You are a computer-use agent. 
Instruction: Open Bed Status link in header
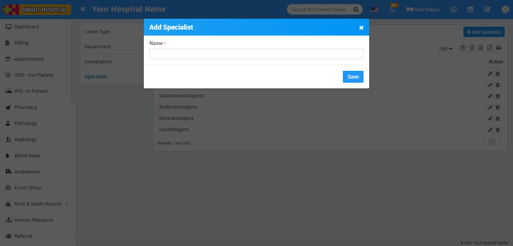point(423,9)
